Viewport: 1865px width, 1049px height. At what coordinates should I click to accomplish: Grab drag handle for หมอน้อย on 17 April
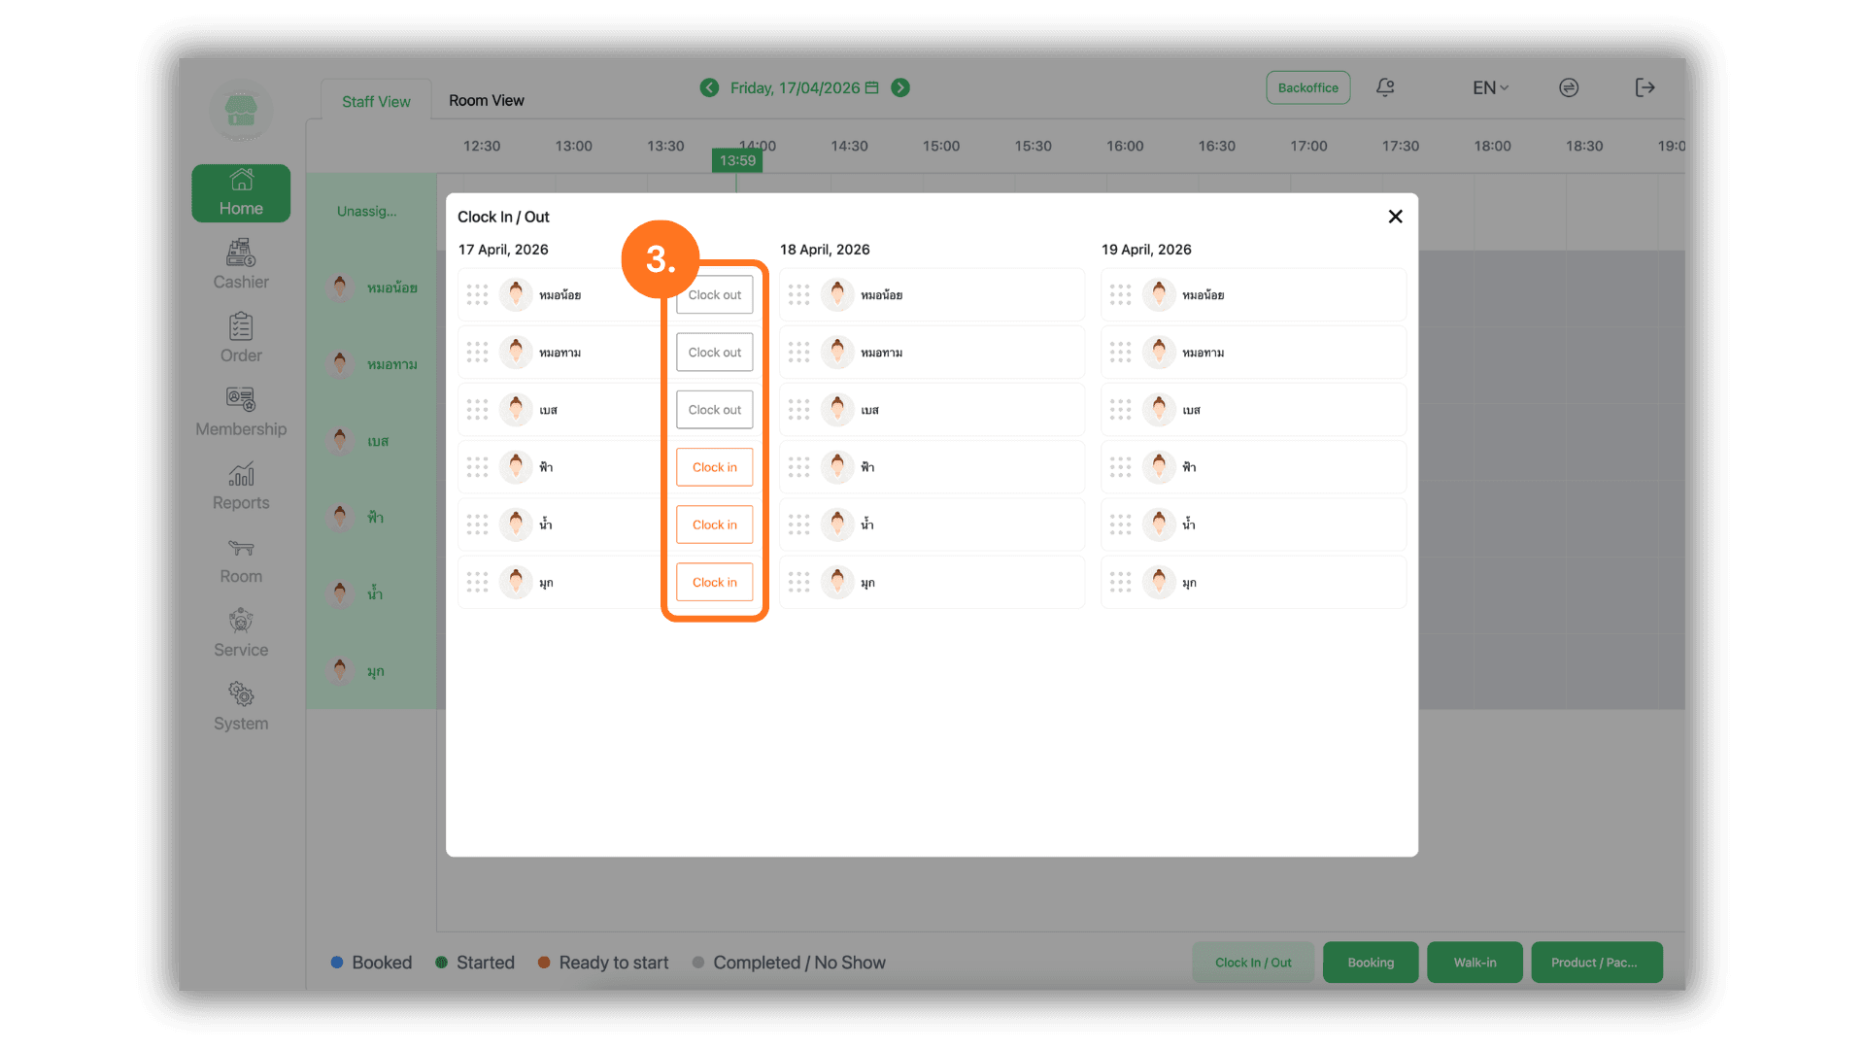(x=477, y=294)
